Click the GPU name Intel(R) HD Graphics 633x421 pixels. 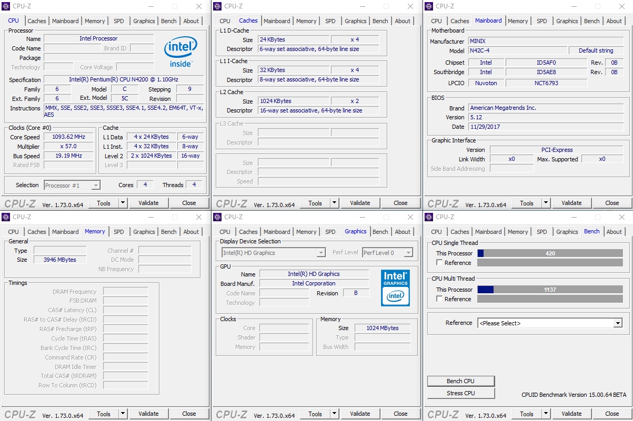314,274
